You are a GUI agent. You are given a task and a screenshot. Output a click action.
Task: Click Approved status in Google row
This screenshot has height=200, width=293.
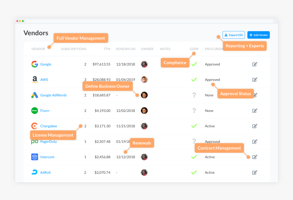point(213,64)
